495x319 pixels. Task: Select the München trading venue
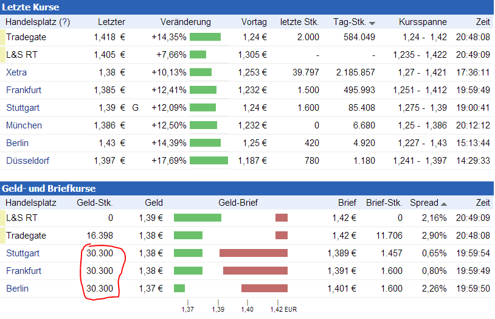24,125
